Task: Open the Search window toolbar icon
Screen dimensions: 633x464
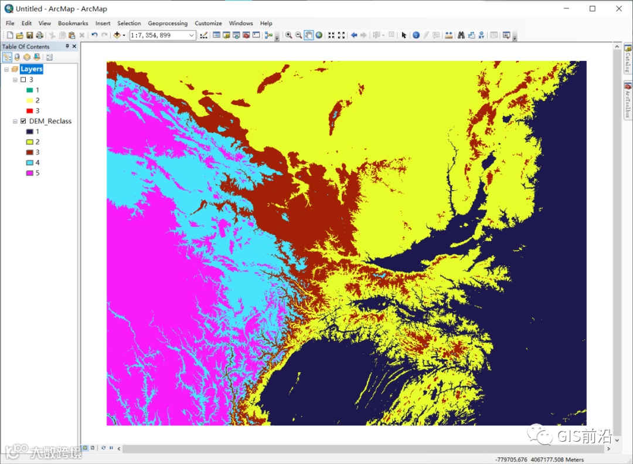Action: click(236, 35)
